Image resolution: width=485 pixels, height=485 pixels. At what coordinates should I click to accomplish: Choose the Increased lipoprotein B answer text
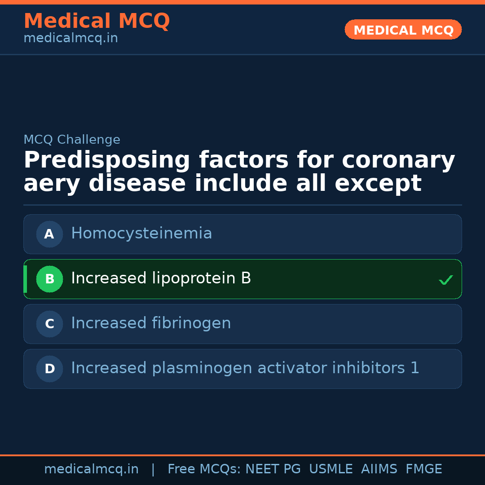click(161, 278)
